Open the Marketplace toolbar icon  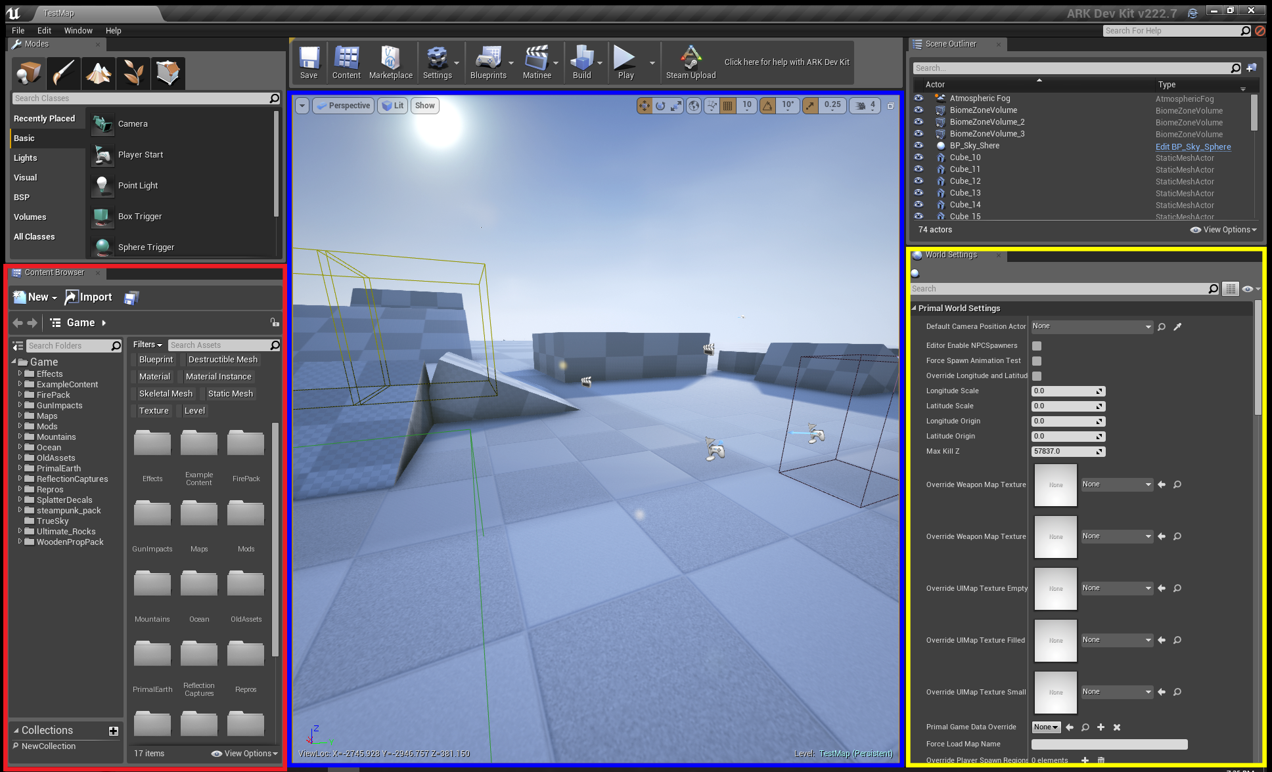[x=390, y=59]
